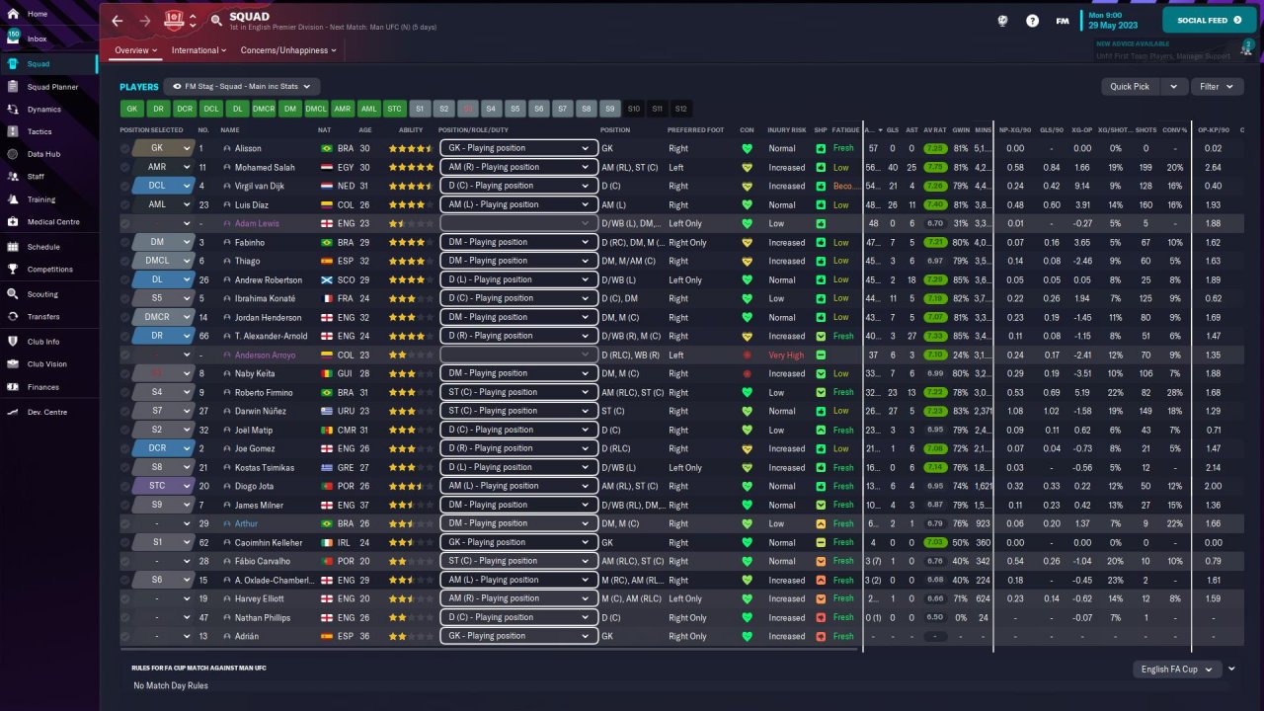Open Roberto Firmino's role/duty dropdown

tap(519, 392)
